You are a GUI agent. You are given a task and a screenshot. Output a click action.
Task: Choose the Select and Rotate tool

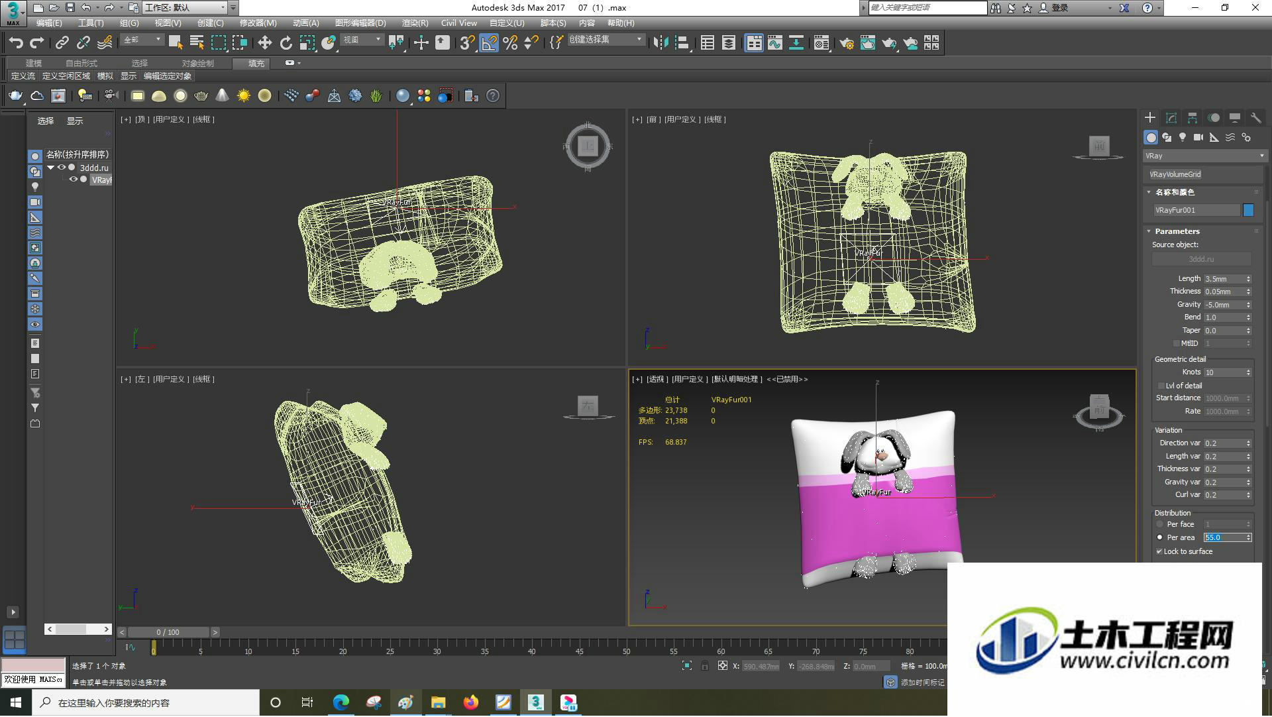point(286,43)
